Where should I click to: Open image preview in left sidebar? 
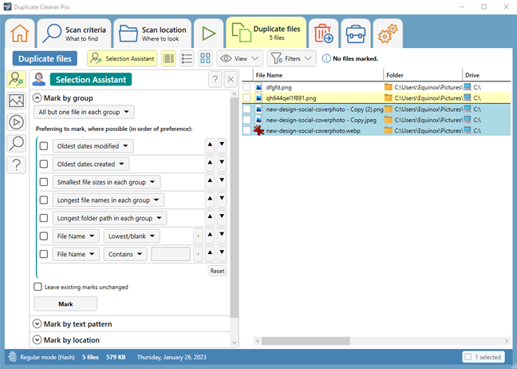(x=16, y=101)
